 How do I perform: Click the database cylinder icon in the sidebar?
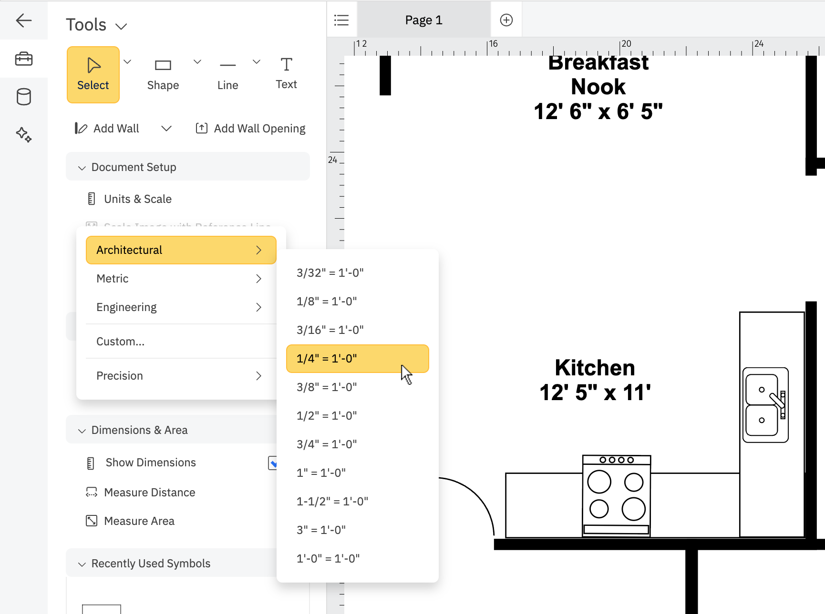click(x=24, y=96)
